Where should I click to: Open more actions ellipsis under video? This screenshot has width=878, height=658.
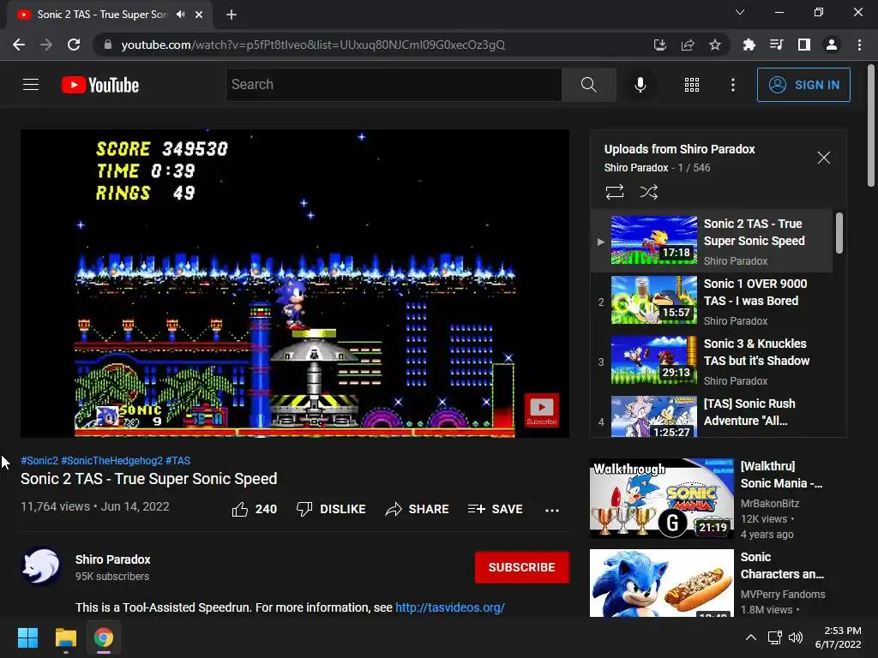point(552,510)
